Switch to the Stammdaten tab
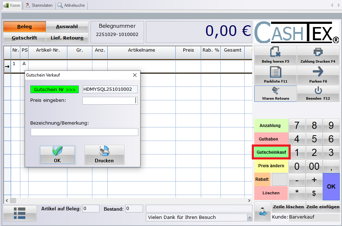This screenshot has width=342, height=226. (39, 5)
